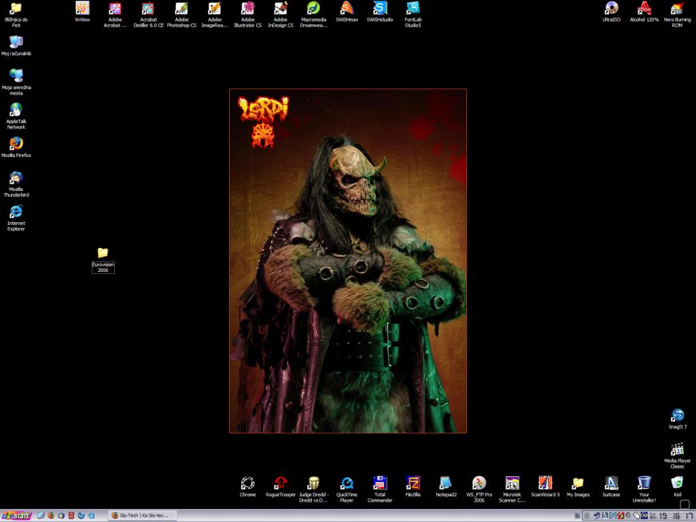
Task: Open Slo-Tech taskbar window button
Action: (x=142, y=515)
